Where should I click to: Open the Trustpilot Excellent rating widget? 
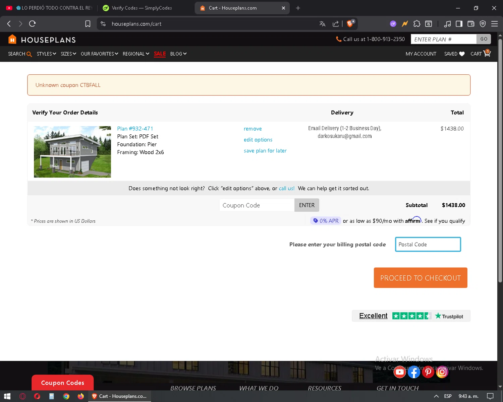(x=411, y=316)
